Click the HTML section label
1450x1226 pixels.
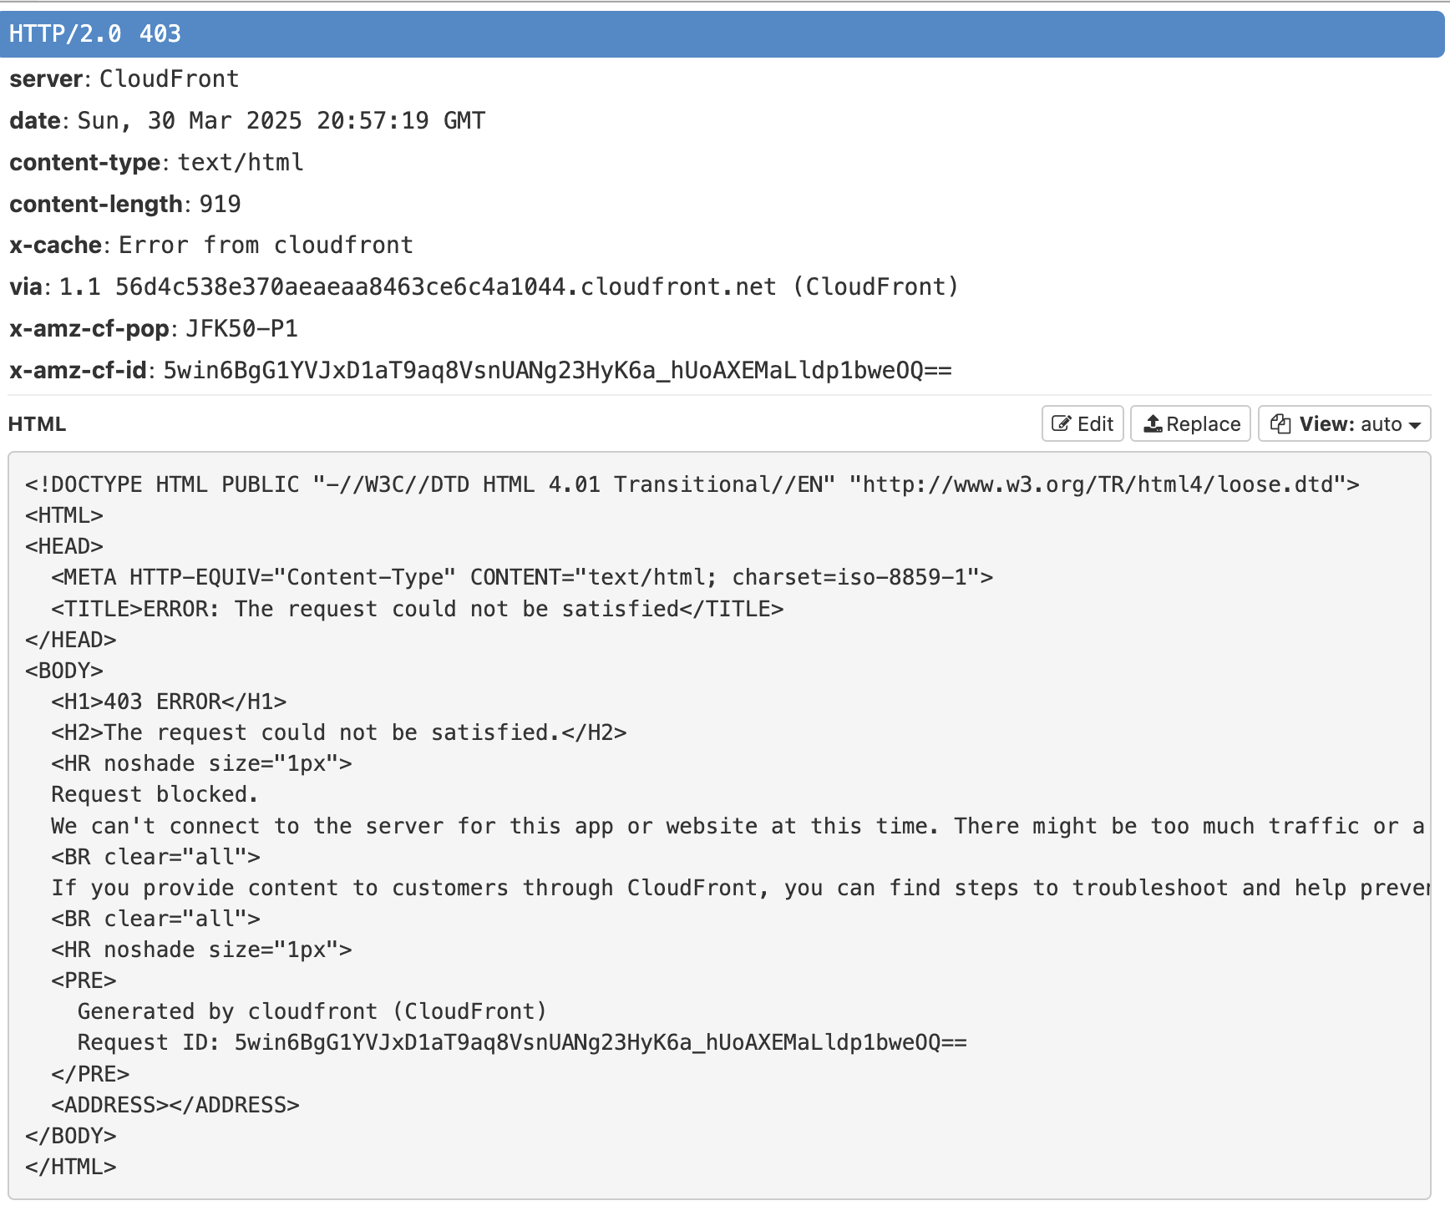37,424
